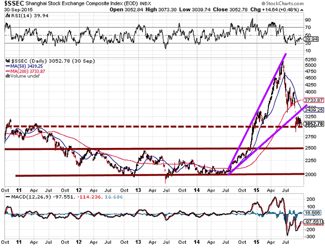Viewport: 325px width, 248px height.
Task: Select the 15 year marker on time axis
Action: (x=257, y=184)
